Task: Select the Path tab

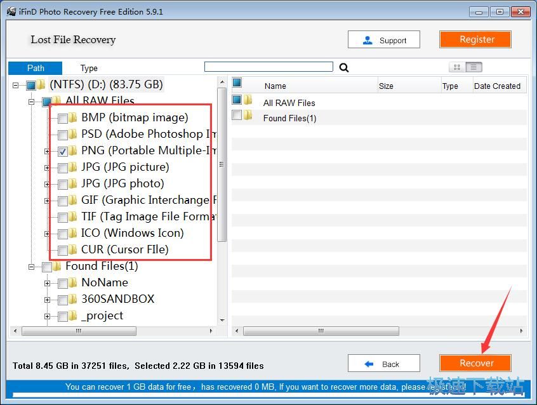Action: point(36,68)
